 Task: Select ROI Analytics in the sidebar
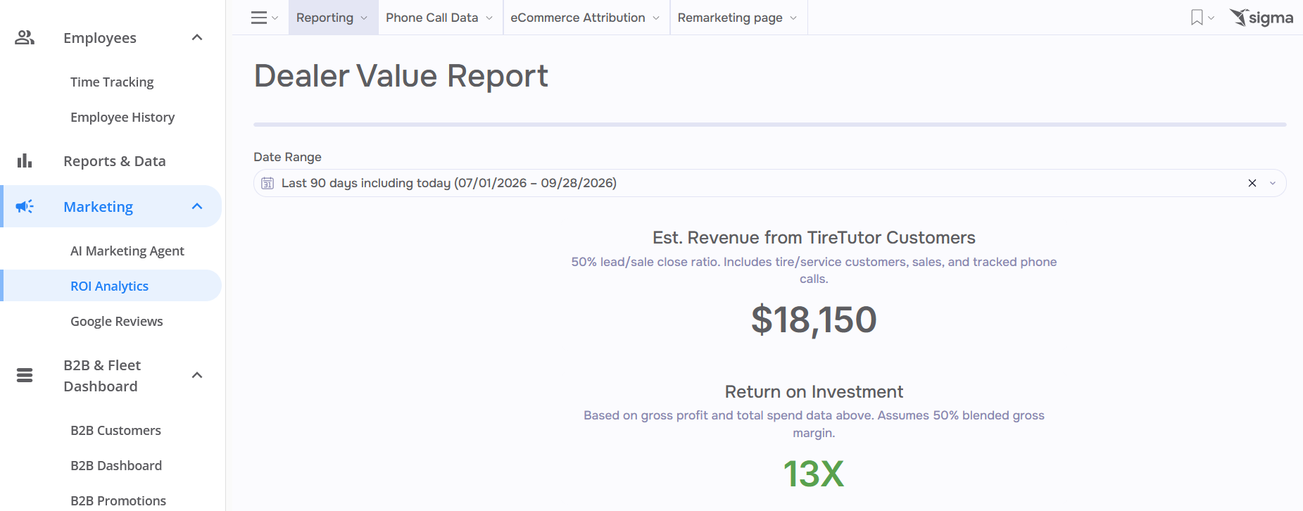(109, 286)
